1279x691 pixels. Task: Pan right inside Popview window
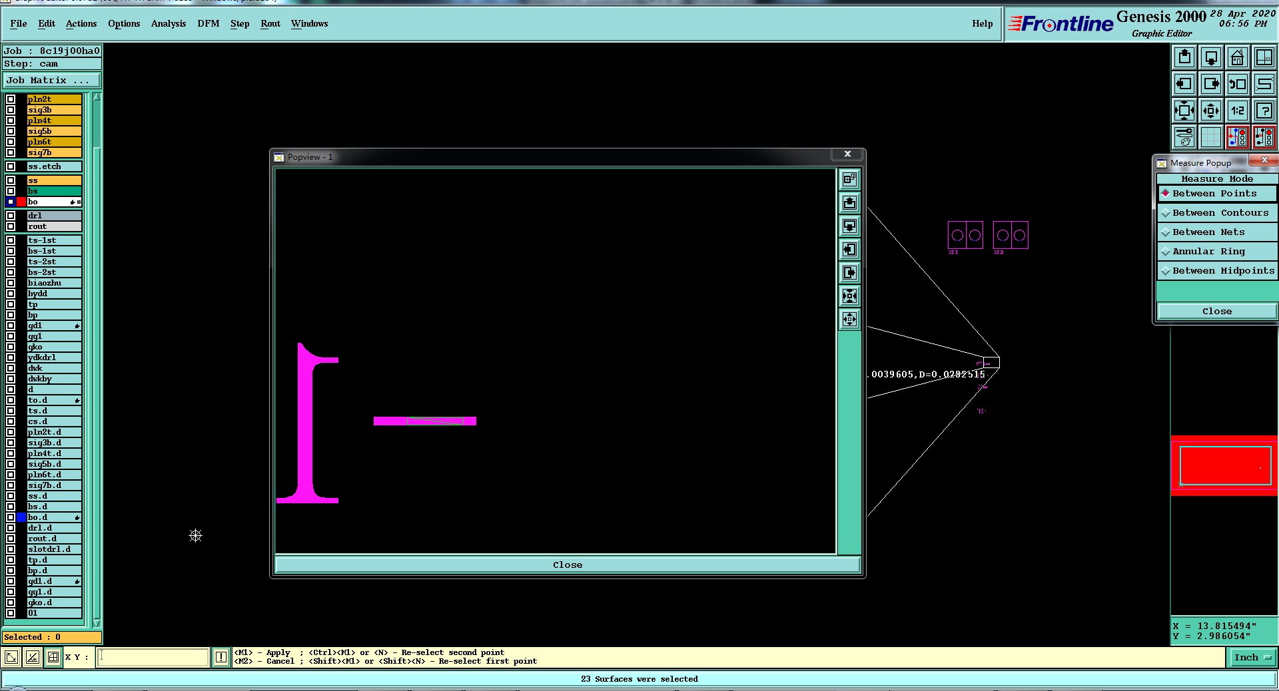pos(849,272)
